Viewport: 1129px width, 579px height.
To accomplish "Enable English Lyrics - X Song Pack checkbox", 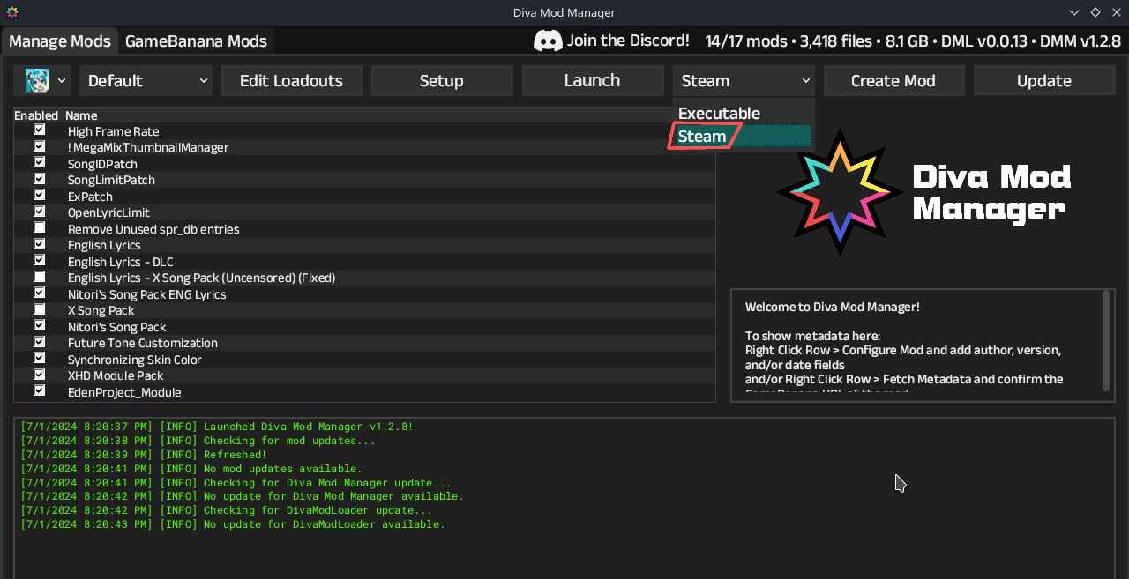I will [x=40, y=276].
